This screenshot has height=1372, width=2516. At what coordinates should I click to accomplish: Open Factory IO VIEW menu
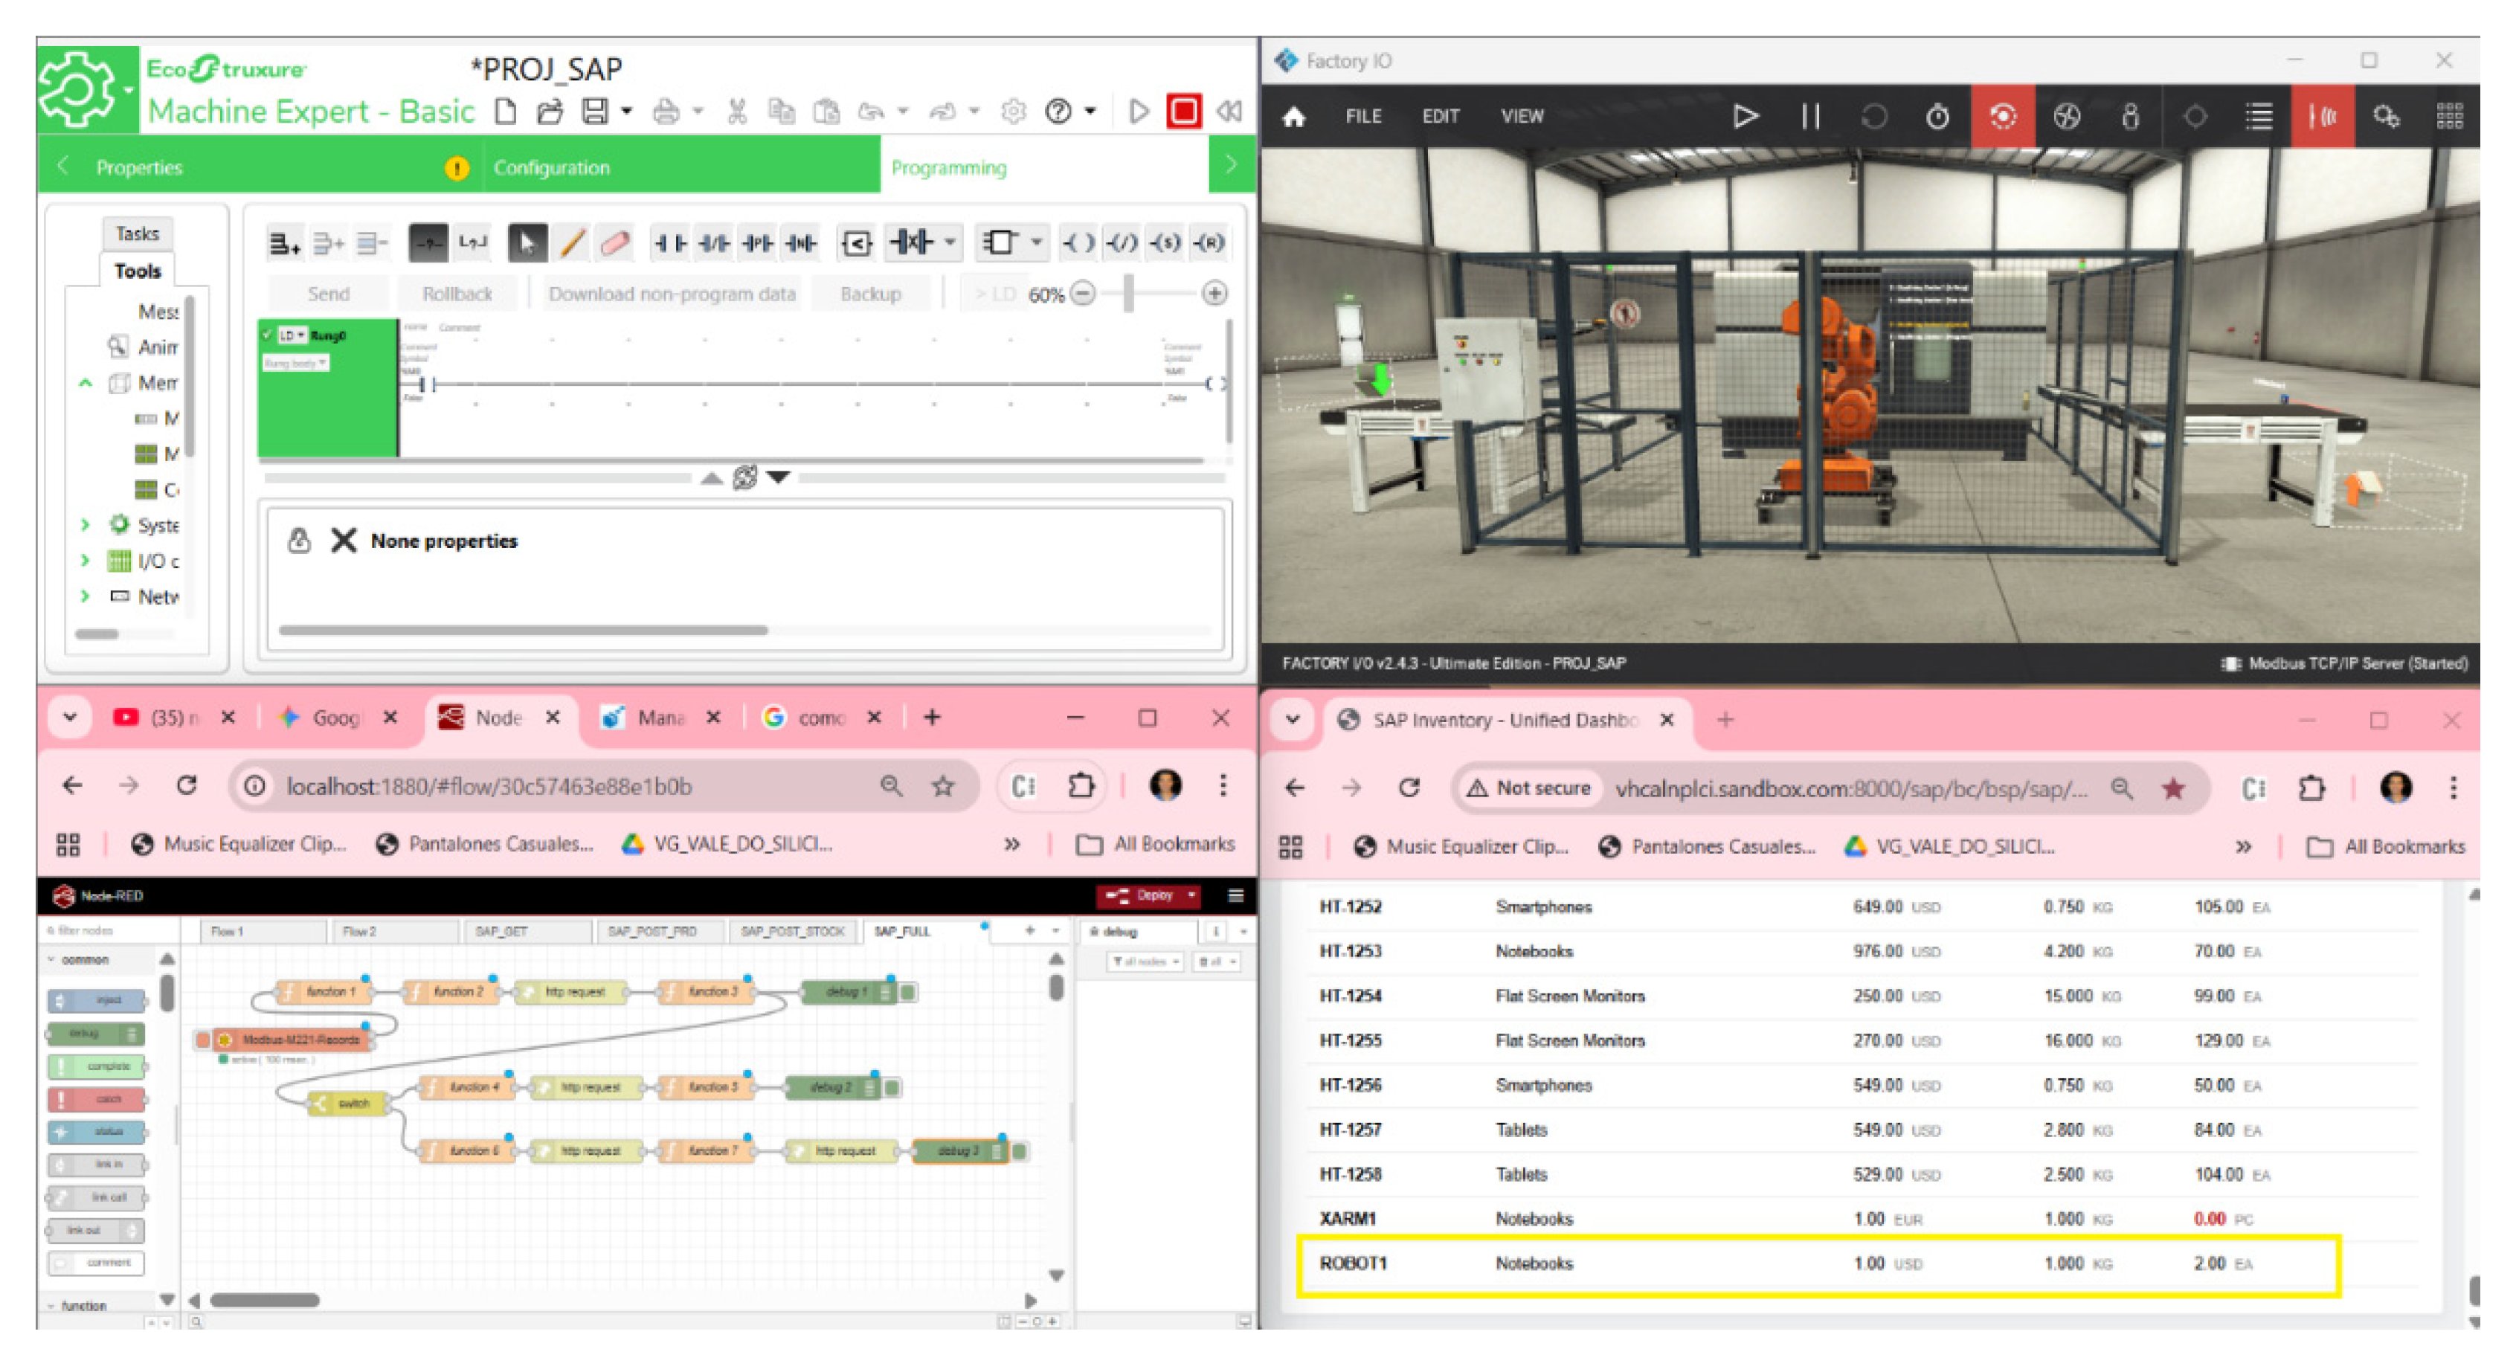coord(1522,116)
